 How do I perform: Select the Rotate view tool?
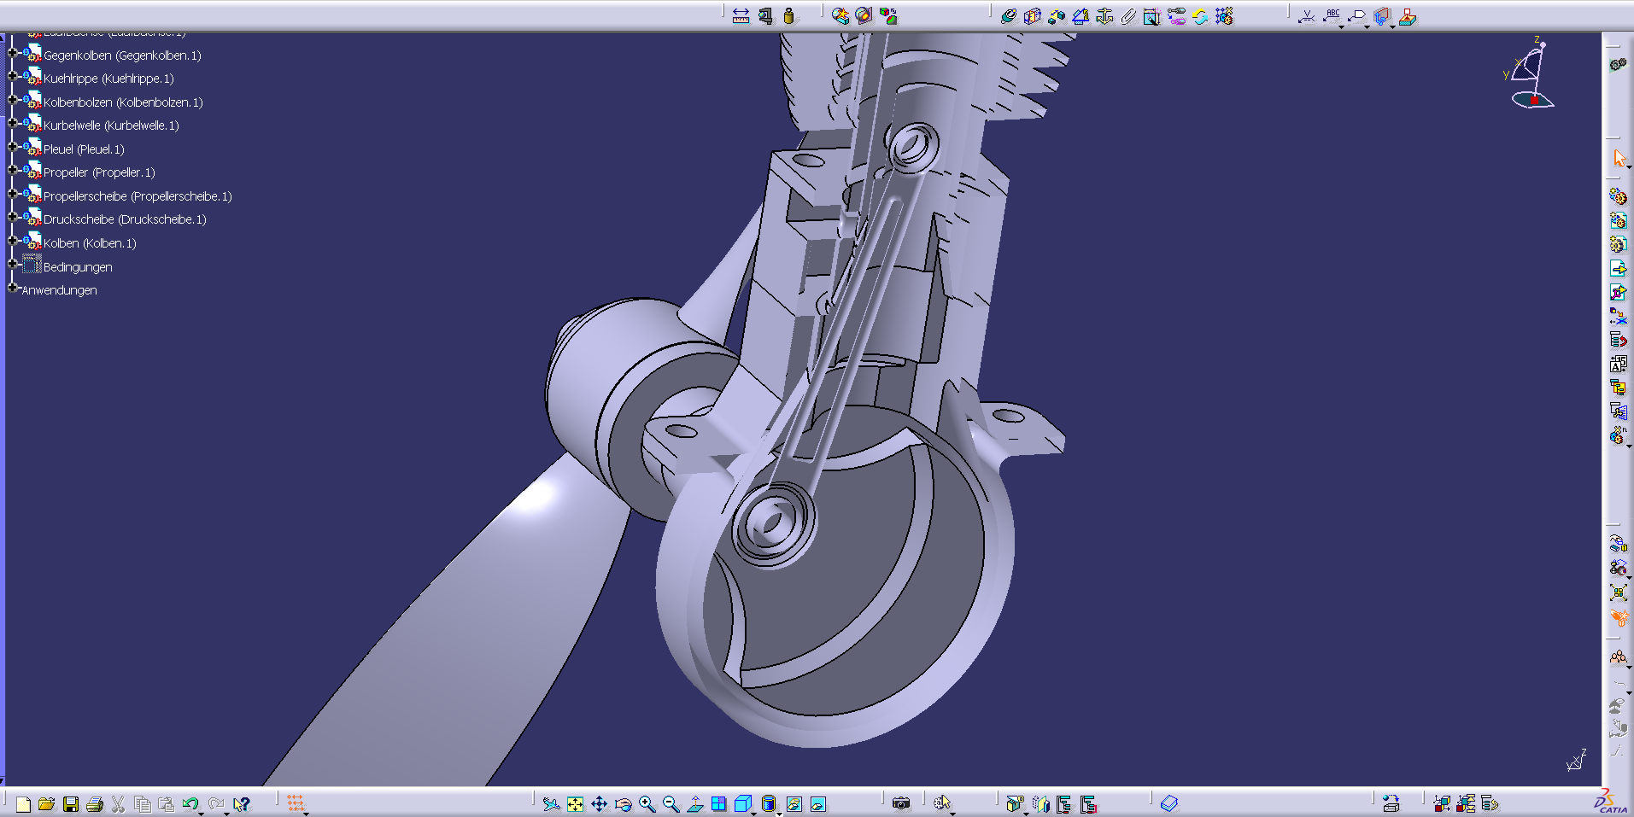pos(624,803)
